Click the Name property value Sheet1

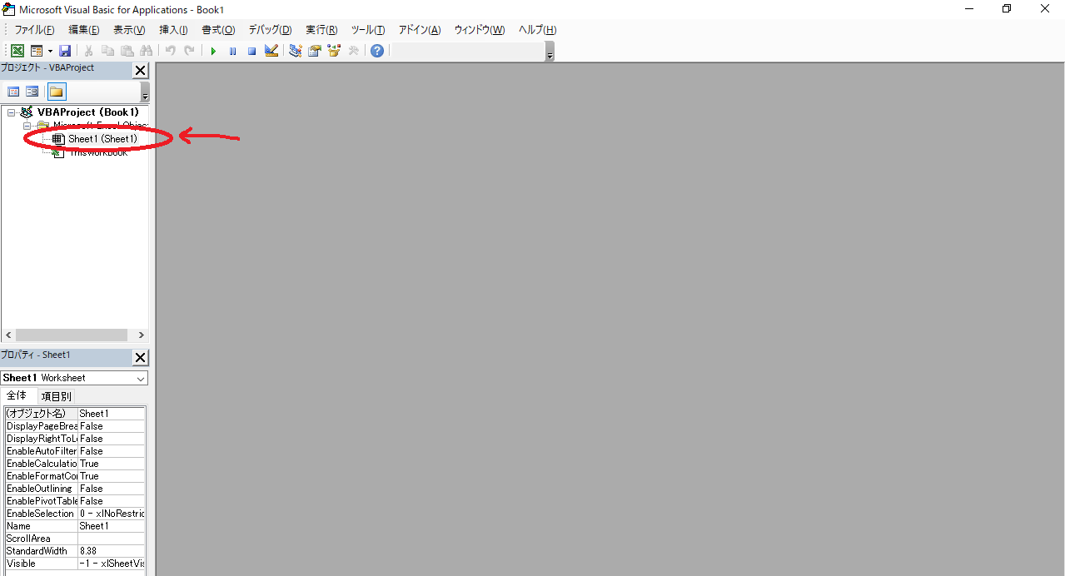(x=112, y=526)
